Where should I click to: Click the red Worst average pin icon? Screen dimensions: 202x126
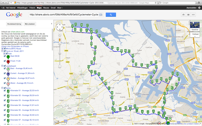[x=8, y=84]
